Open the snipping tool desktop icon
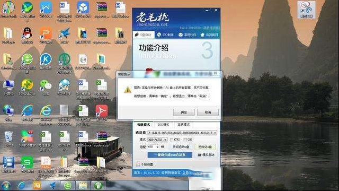Screen dimensions: 339x191 click(306, 10)
